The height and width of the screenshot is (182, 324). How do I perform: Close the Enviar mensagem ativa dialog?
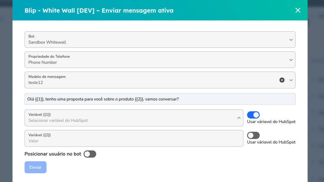[x=298, y=10]
